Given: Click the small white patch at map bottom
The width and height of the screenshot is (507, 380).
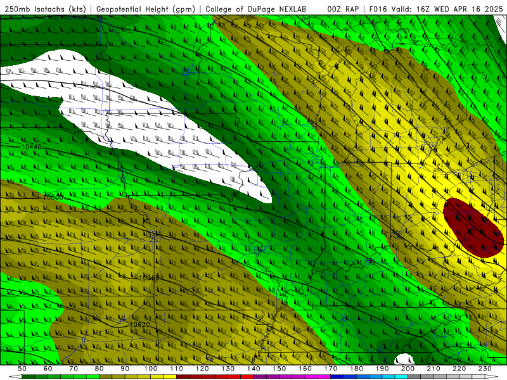Looking at the screenshot, I should [404, 359].
